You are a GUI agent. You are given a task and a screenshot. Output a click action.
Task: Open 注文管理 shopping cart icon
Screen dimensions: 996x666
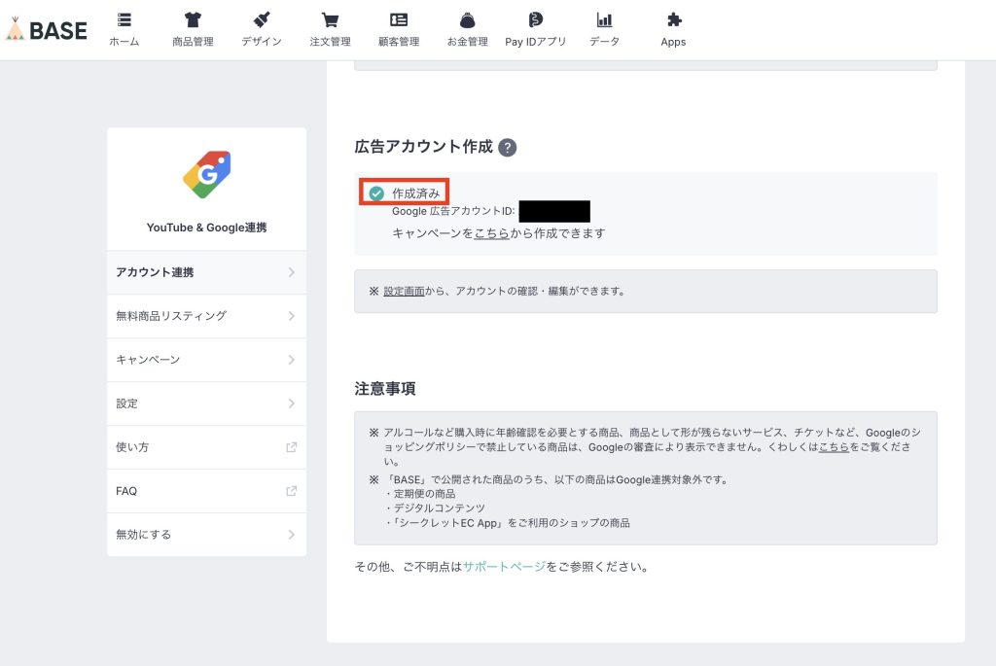[x=330, y=20]
